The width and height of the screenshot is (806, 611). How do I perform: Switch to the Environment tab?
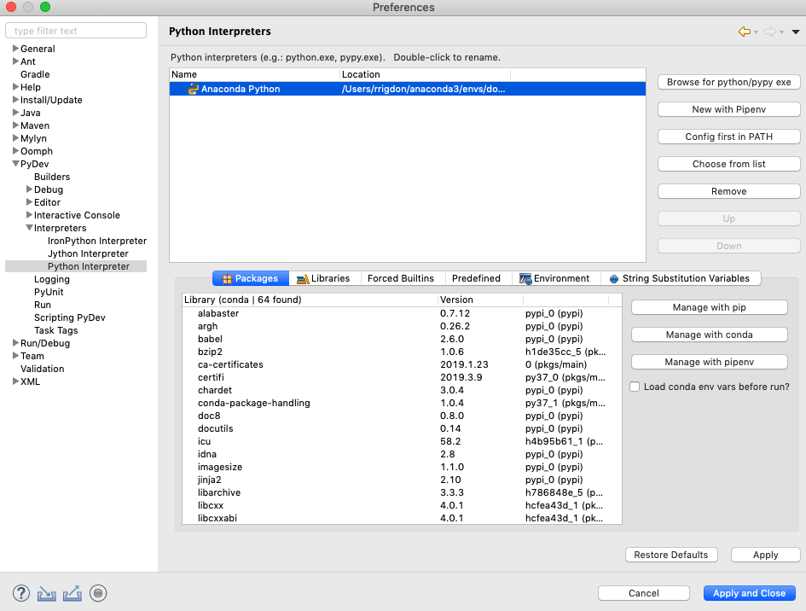[x=556, y=278]
